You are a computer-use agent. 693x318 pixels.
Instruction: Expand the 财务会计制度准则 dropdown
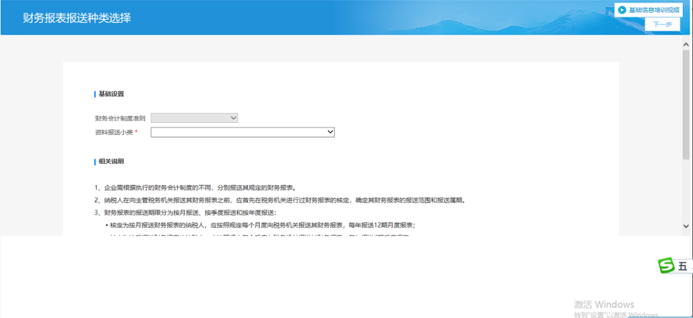pyautogui.click(x=194, y=118)
